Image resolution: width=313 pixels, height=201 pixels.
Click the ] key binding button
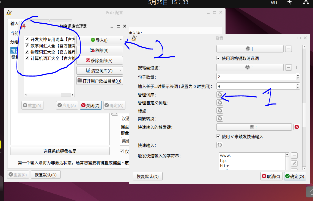click(x=250, y=49)
